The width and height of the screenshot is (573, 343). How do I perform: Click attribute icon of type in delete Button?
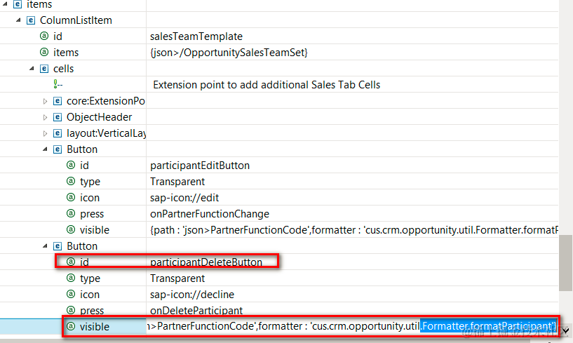(x=71, y=278)
